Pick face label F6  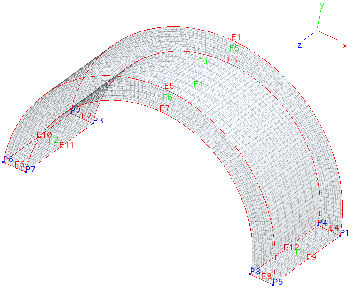pyautogui.click(x=167, y=97)
